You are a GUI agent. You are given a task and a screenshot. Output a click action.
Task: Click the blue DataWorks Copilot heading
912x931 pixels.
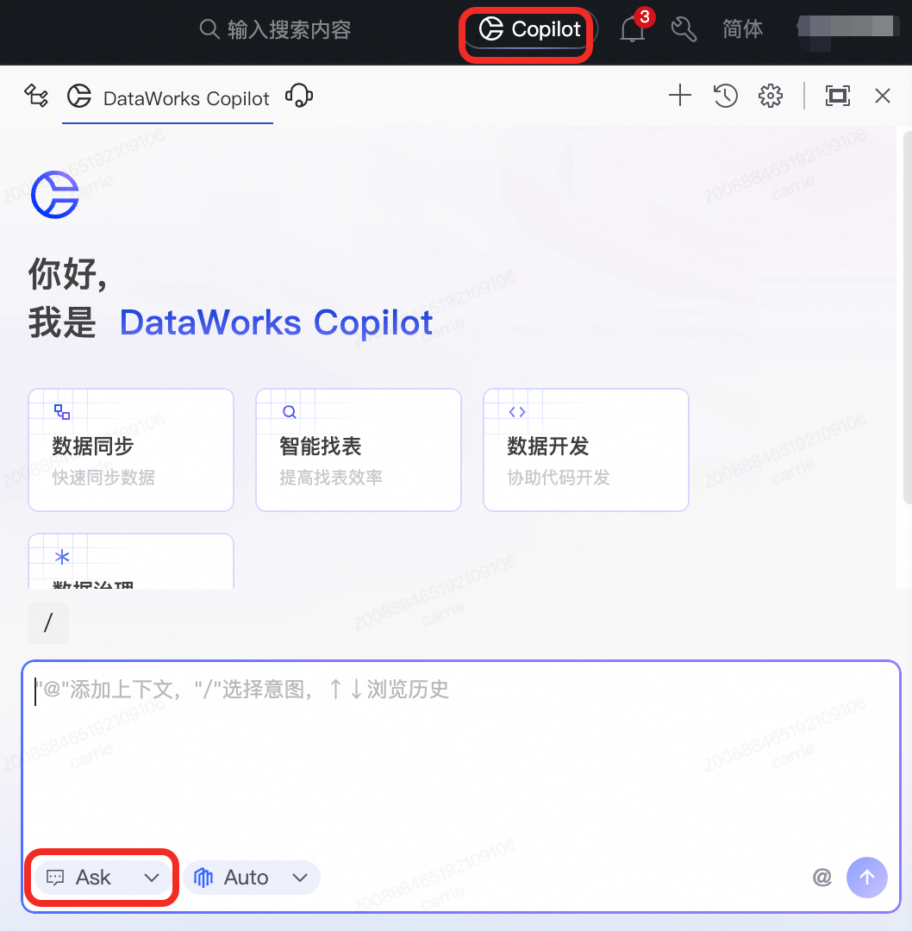[276, 323]
